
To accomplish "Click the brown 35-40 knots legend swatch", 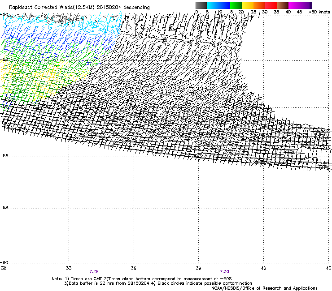I will click(283, 5).
